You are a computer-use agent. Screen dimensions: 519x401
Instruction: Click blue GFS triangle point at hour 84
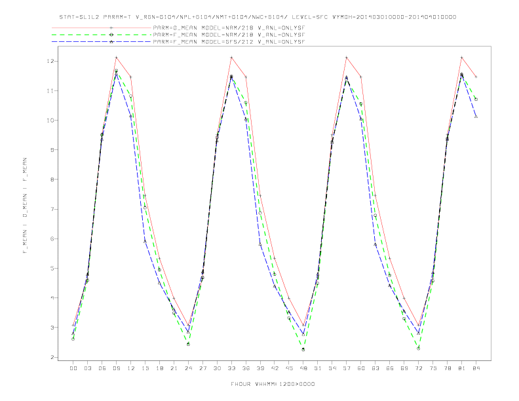point(476,117)
